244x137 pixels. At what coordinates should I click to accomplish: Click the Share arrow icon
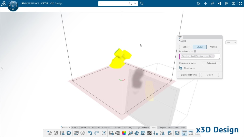click(212, 3)
